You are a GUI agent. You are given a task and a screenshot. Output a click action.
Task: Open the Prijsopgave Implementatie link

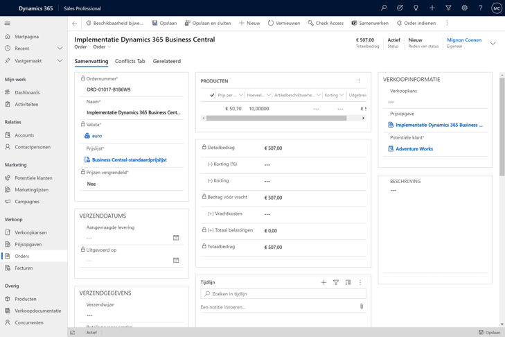[x=439, y=125]
